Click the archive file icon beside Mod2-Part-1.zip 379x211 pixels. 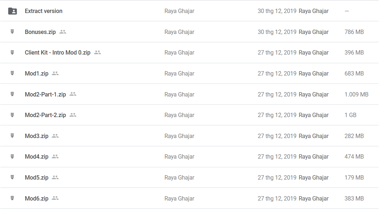coord(12,94)
